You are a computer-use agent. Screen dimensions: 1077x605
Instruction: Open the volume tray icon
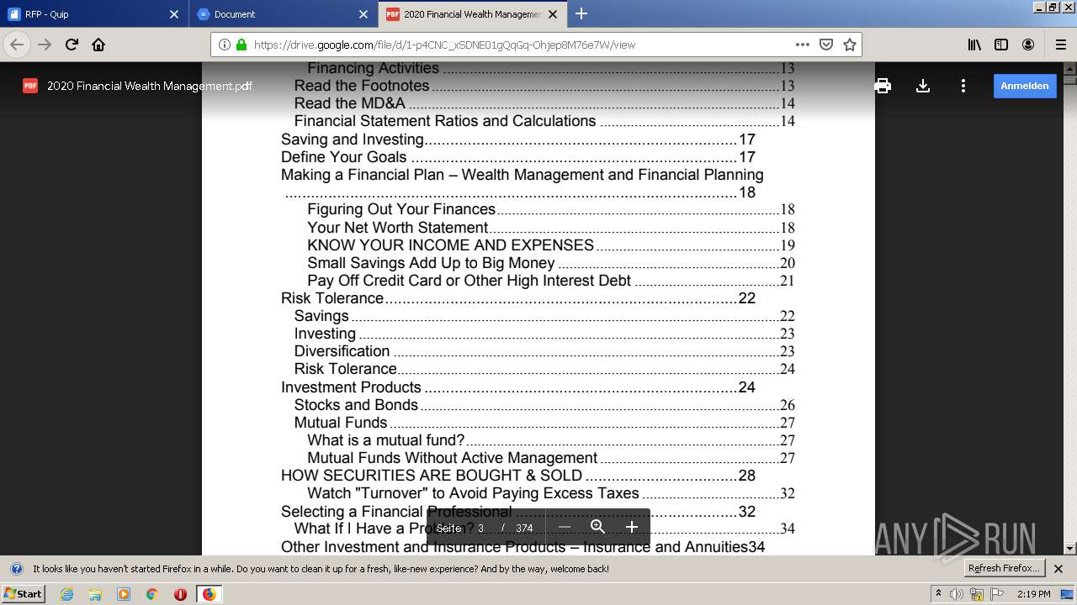coord(957,594)
